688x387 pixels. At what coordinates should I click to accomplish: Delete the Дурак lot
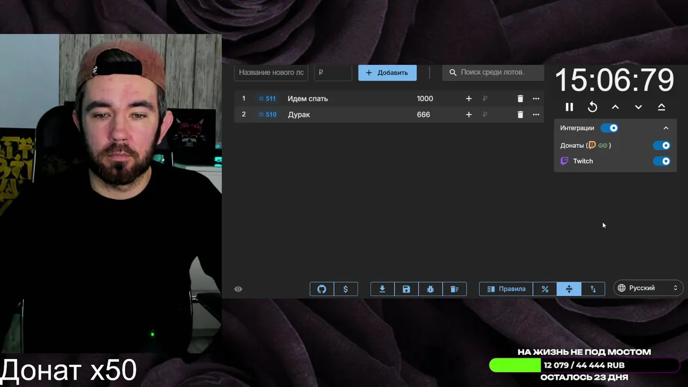tap(520, 114)
